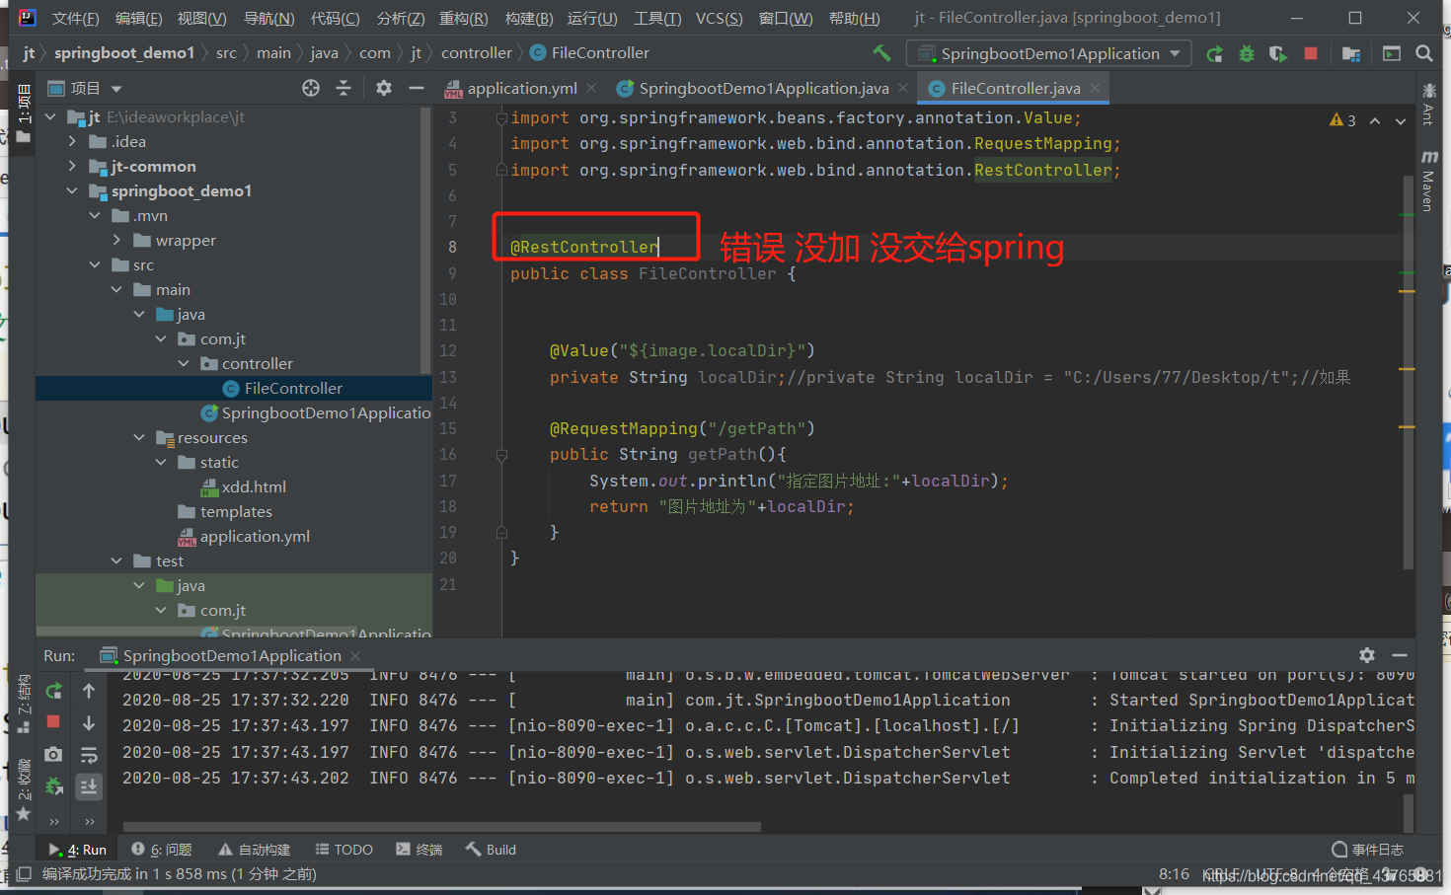Open run configuration dropdown SpringbootDemo1Application

click(x=1049, y=53)
